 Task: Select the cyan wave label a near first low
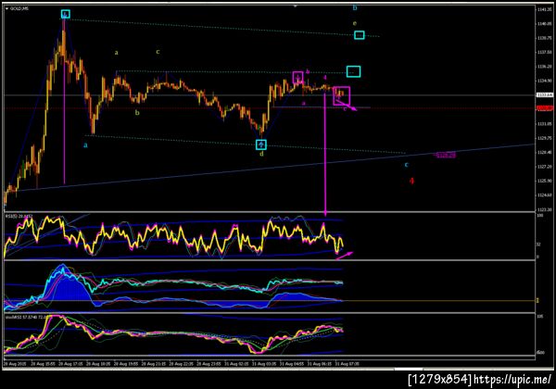click(85, 144)
